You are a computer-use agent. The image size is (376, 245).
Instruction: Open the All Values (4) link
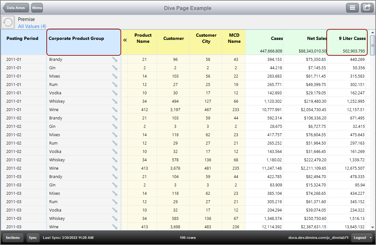click(32, 26)
